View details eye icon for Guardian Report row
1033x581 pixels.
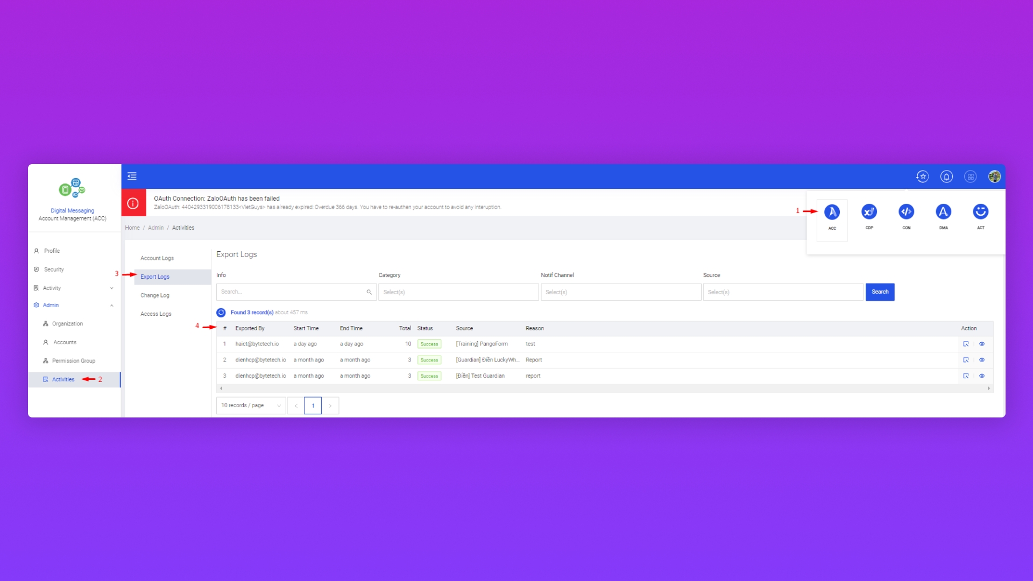[x=982, y=360]
